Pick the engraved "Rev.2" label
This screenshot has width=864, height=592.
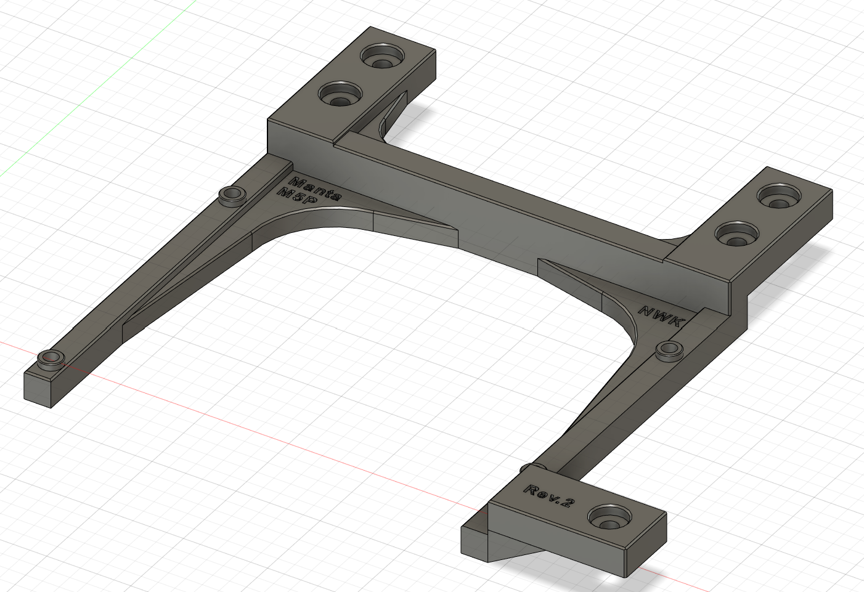tap(548, 495)
